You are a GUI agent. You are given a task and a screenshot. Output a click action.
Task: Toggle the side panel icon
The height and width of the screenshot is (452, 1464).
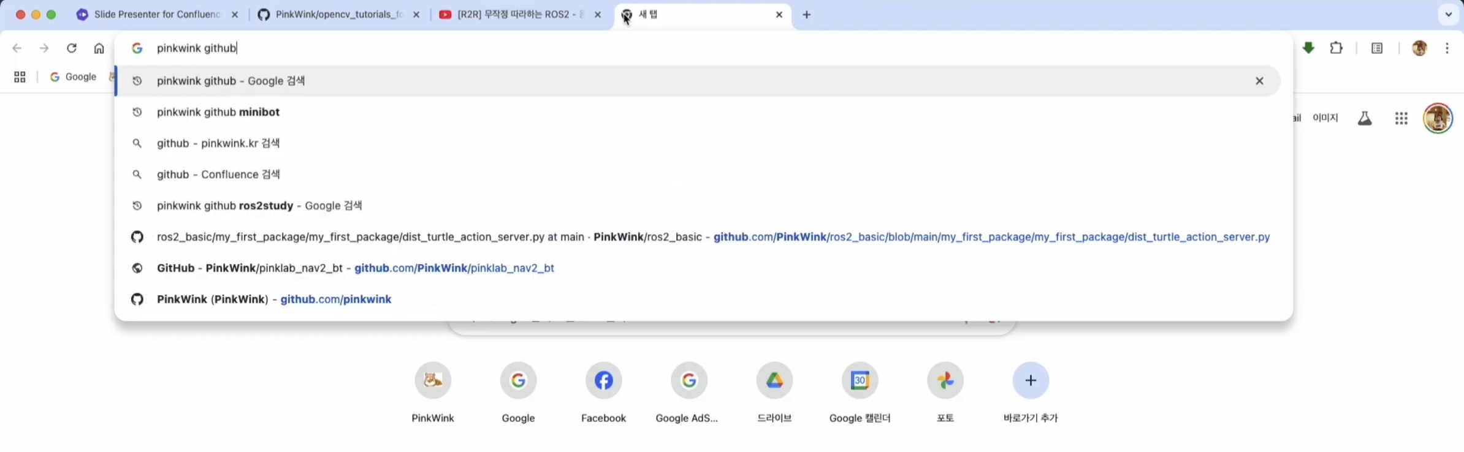coord(1377,48)
